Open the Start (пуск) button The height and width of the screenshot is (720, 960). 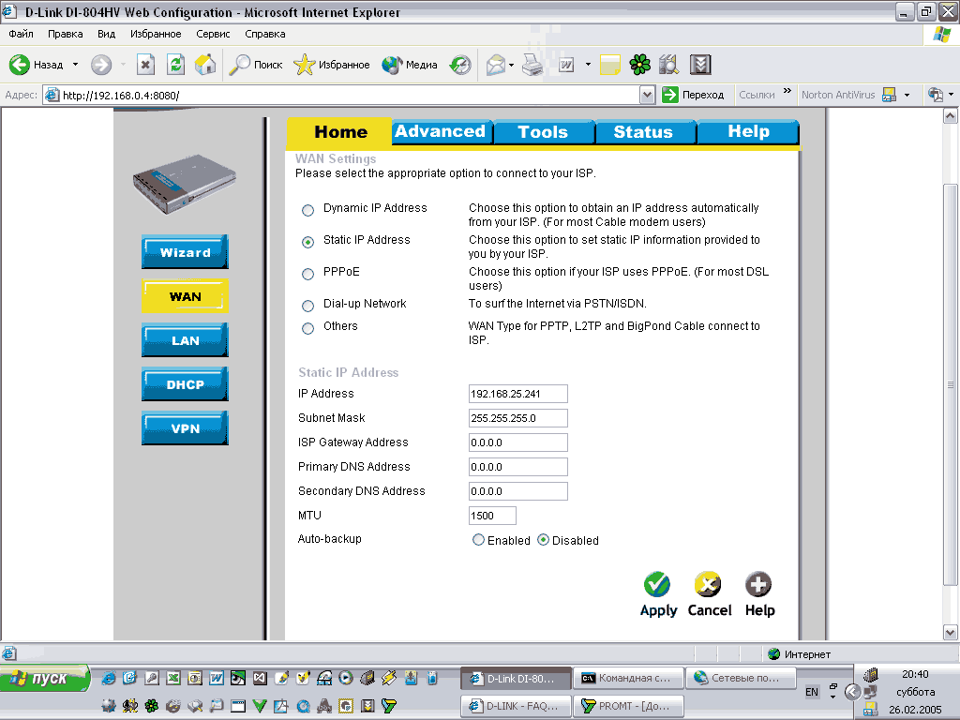[x=44, y=679]
